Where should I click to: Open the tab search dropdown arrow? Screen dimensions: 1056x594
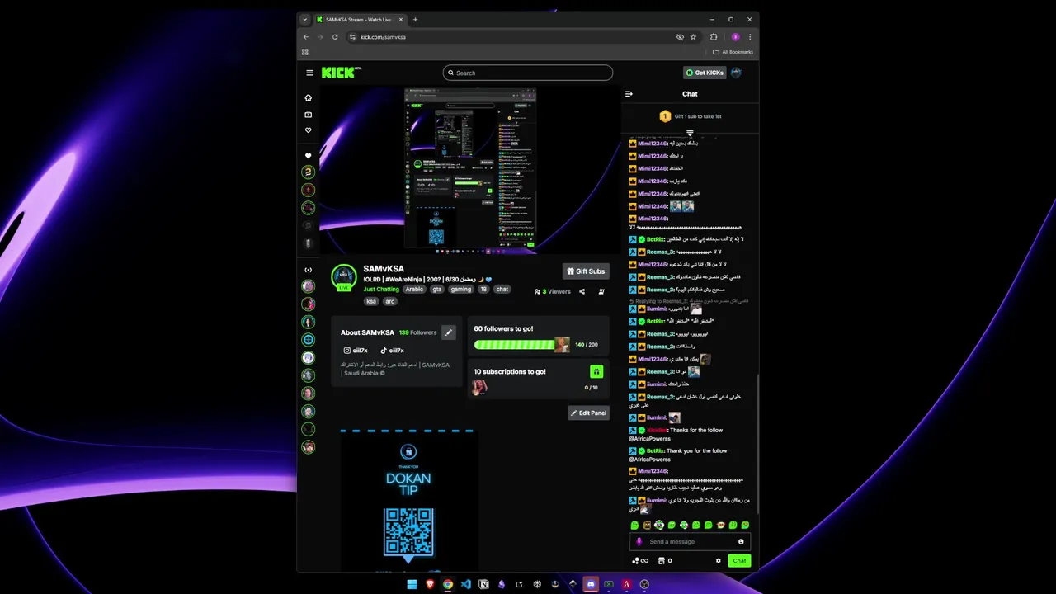click(x=305, y=19)
